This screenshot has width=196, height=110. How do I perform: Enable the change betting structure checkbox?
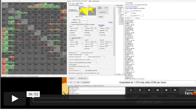pos(70,25)
